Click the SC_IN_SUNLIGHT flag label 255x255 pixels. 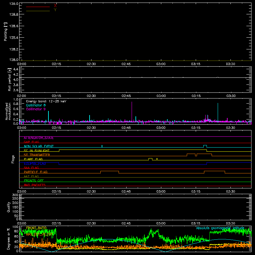37,150
